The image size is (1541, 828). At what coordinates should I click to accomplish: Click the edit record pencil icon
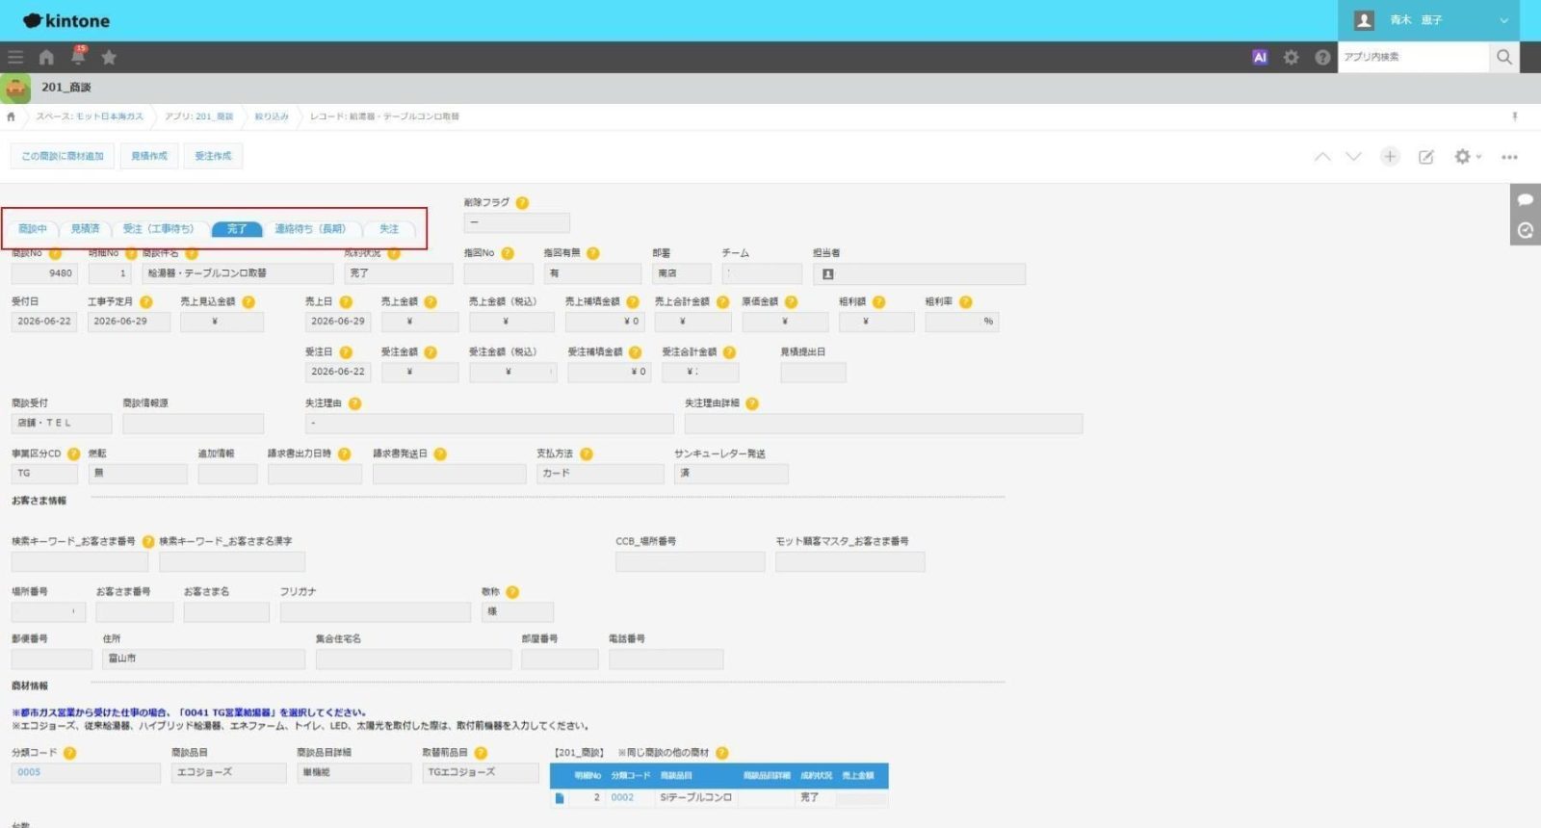1426,157
